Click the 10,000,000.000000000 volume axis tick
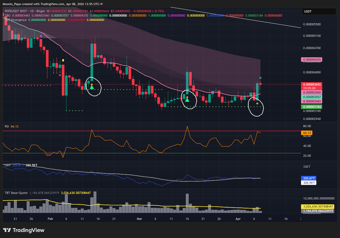 pyautogui.click(x=318, y=198)
